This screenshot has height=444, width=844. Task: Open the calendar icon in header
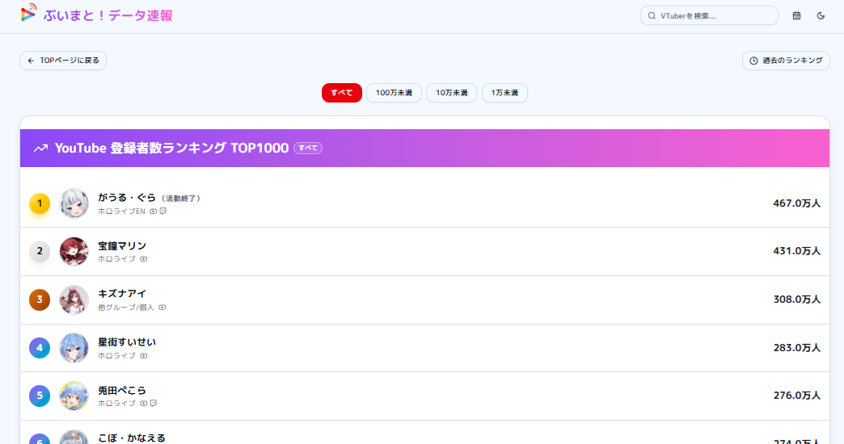pos(796,15)
